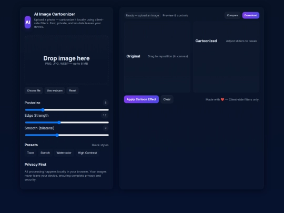
Task: Click the Choose file button
Action: coord(34,90)
